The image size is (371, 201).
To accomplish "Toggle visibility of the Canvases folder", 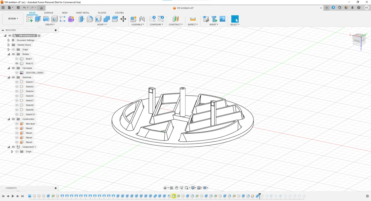I will (x=13, y=68).
